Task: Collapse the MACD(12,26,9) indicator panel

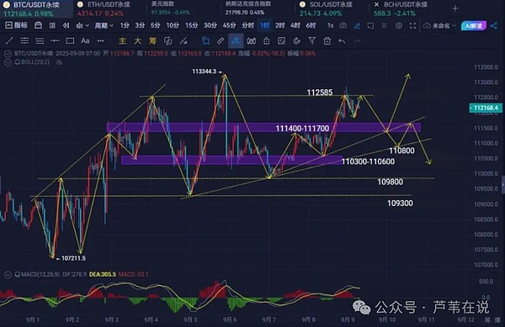Action: [x=8, y=275]
